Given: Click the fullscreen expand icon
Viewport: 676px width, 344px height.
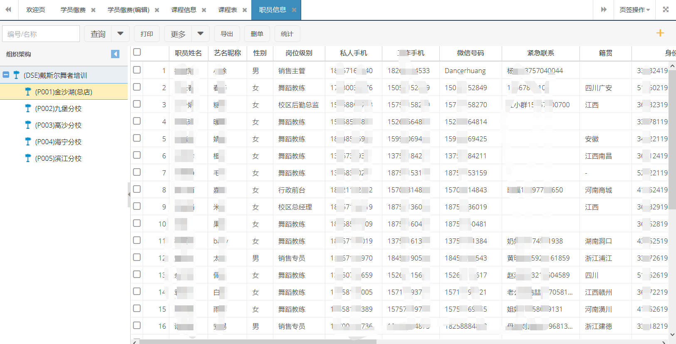Looking at the screenshot, I should pyautogui.click(x=666, y=10).
